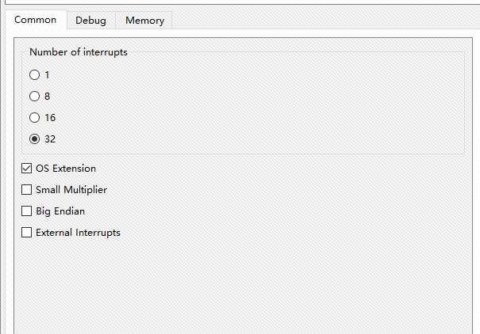Click the "8" label beside the radio
The height and width of the screenshot is (334, 480).
point(48,97)
